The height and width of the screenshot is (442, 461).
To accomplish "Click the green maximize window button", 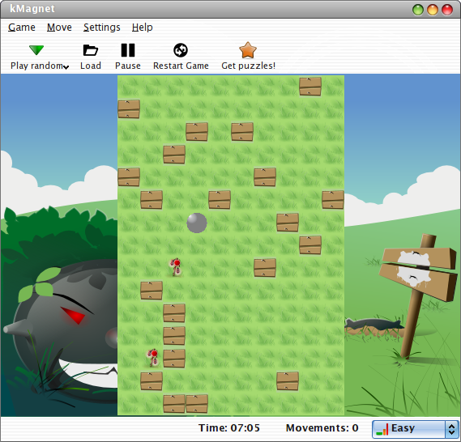I will (x=418, y=10).
